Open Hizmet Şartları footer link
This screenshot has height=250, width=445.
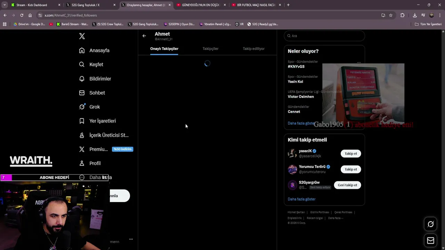296,212
